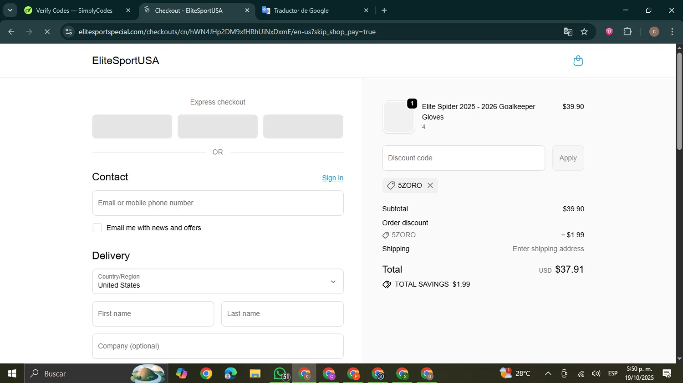The image size is (683, 383).
Task: Click the total amount $37.91
Action: [x=569, y=269]
